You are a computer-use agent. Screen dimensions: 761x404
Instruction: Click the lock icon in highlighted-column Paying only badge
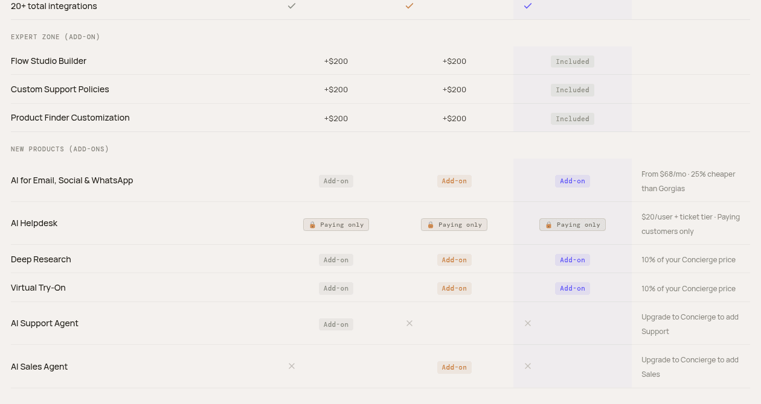click(548, 225)
